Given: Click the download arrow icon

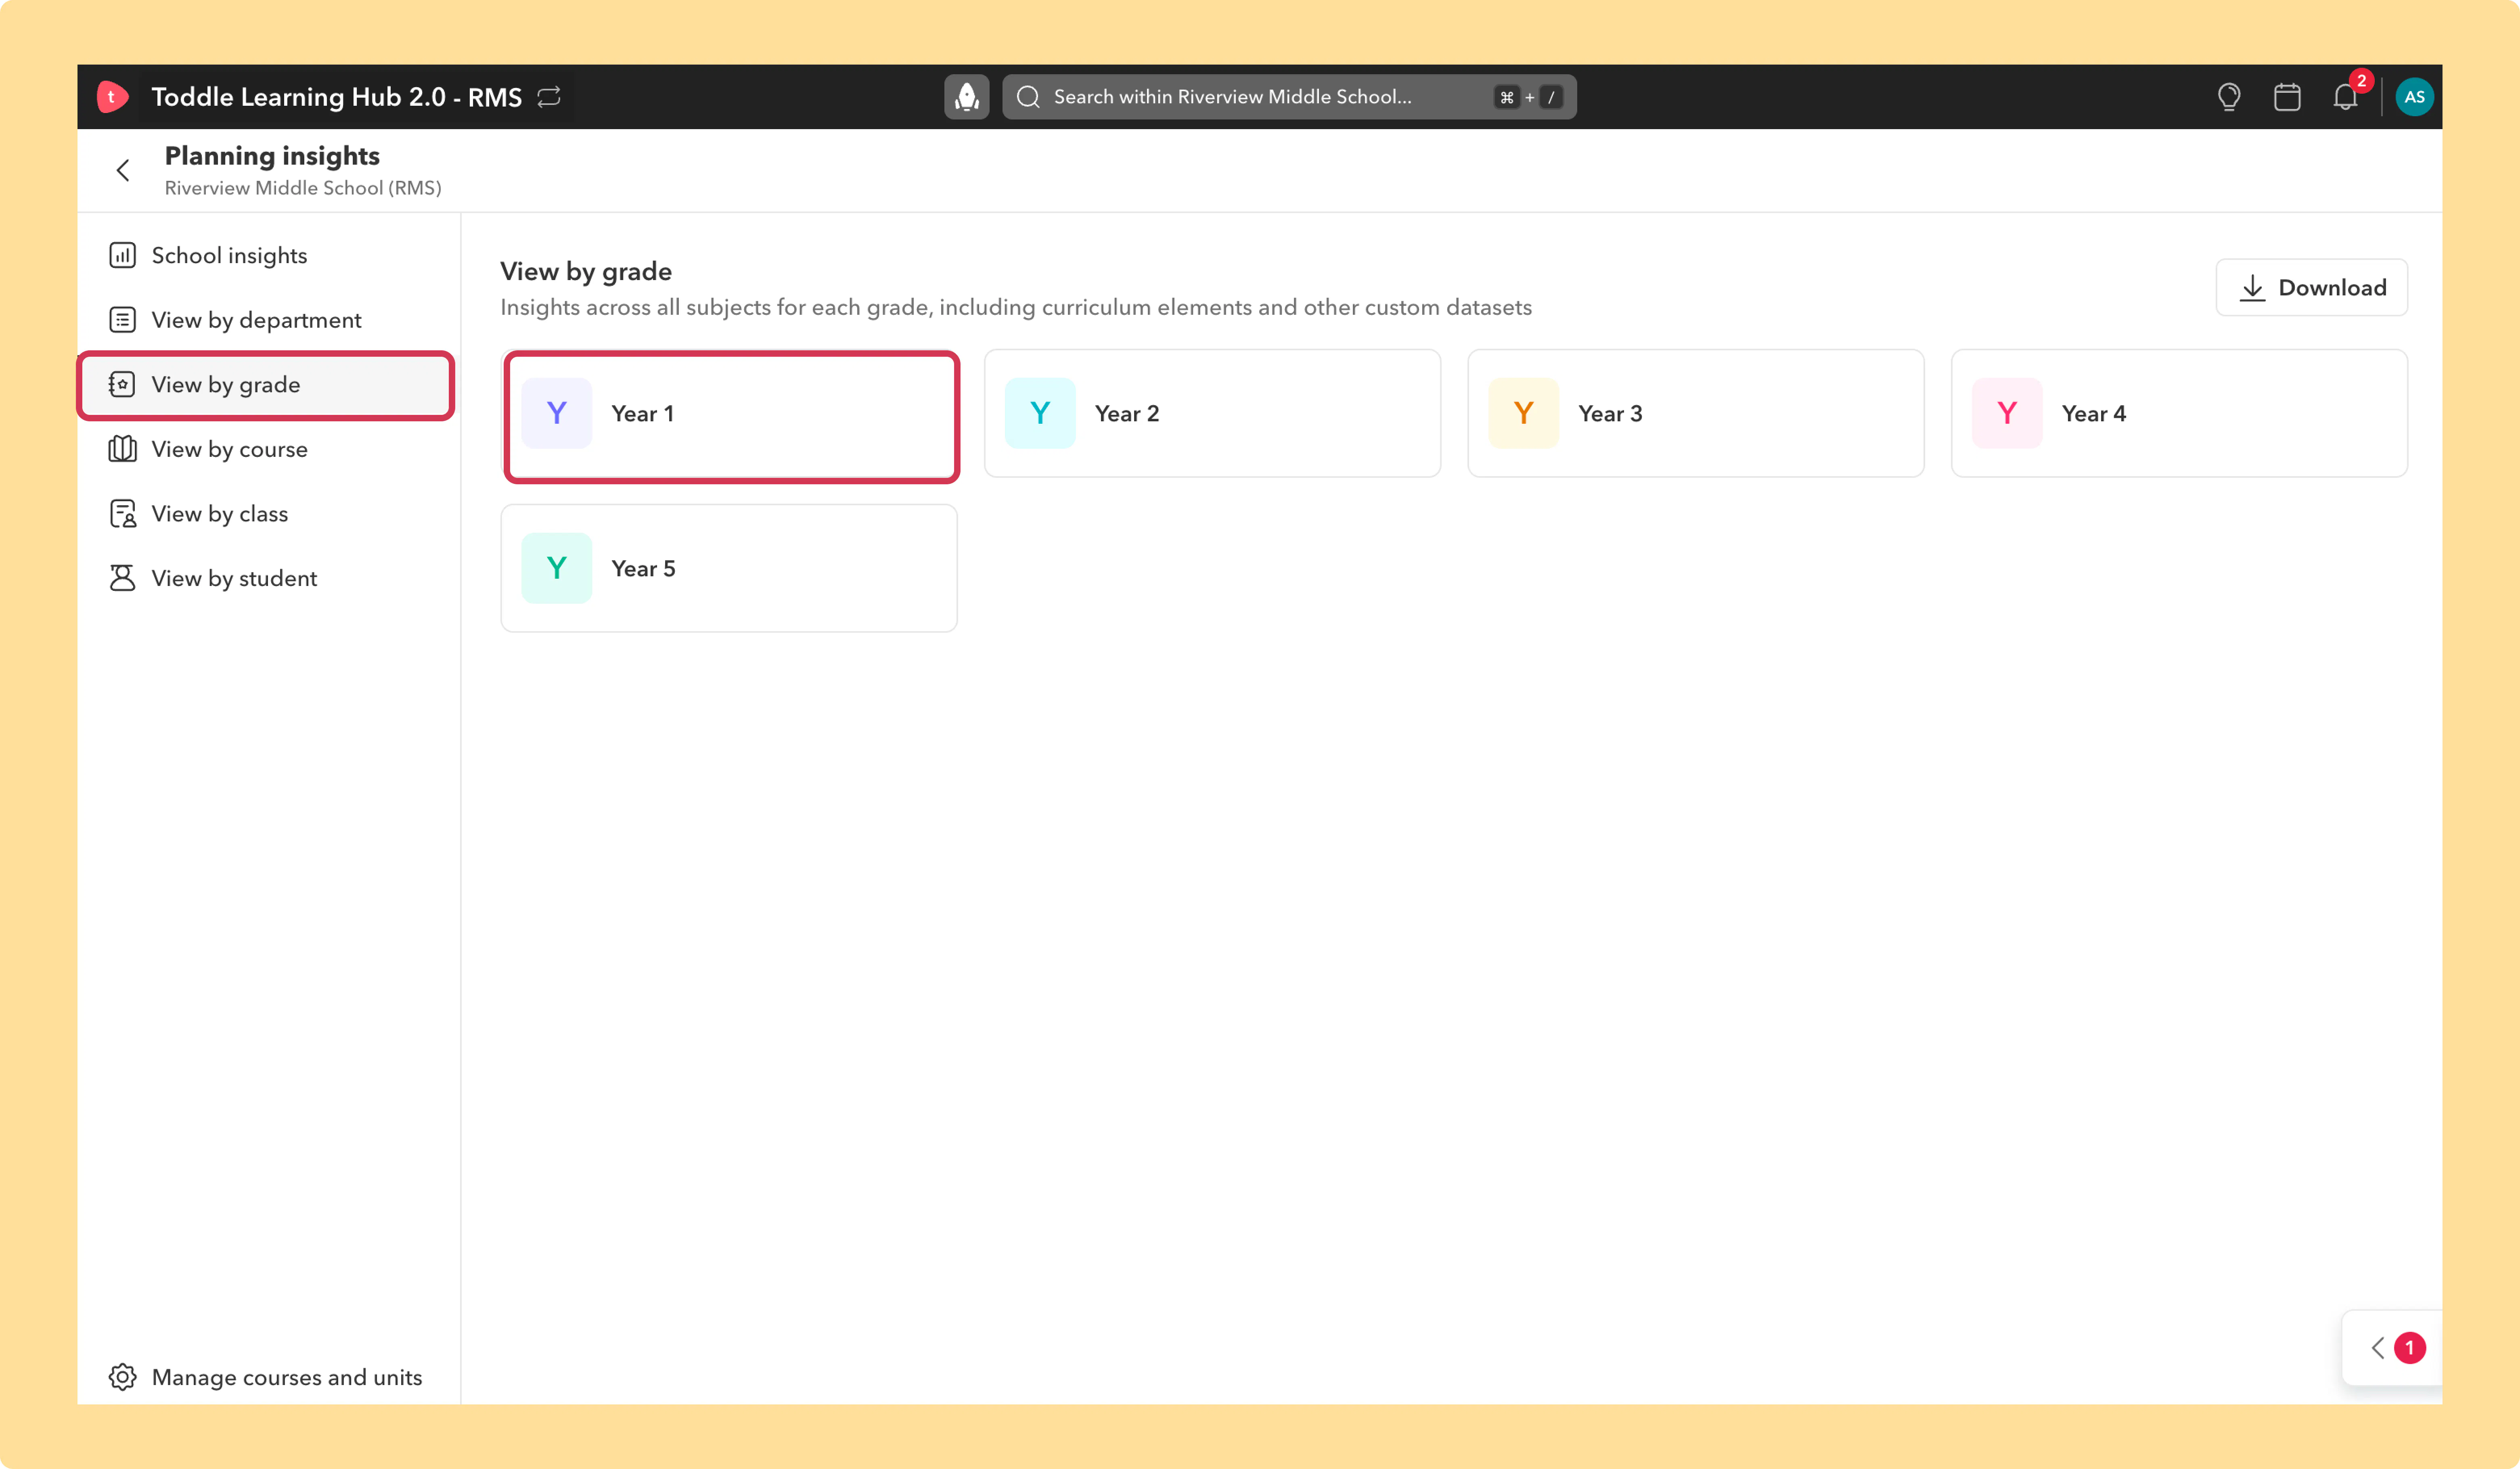Looking at the screenshot, I should click(x=2252, y=288).
